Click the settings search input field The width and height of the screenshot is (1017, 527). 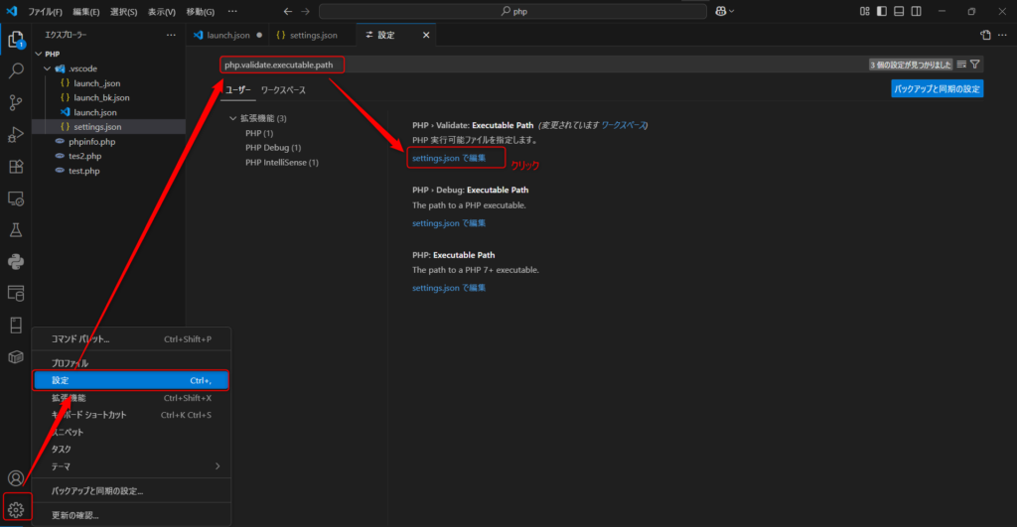coord(601,65)
